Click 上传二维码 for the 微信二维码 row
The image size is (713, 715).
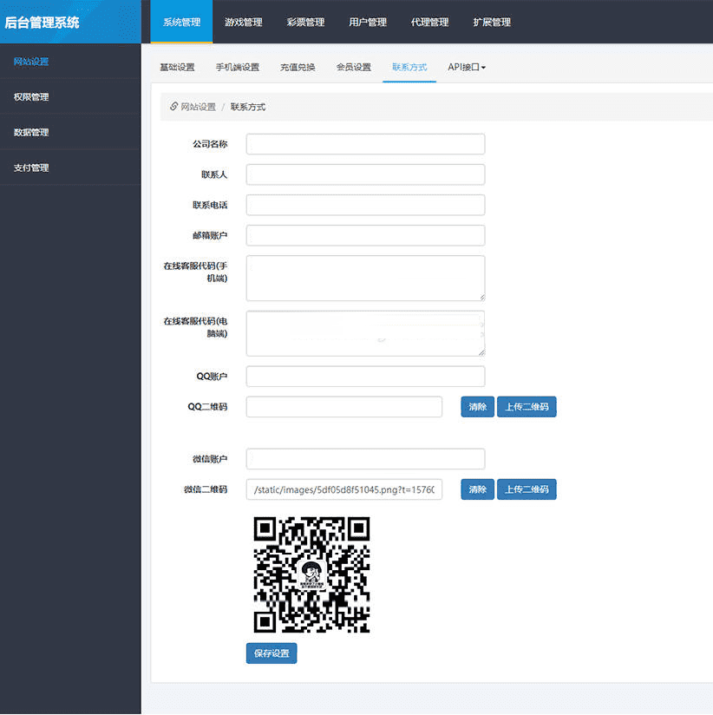pyautogui.click(x=526, y=489)
